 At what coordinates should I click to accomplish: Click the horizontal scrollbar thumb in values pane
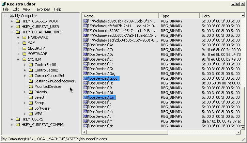coord(127,132)
